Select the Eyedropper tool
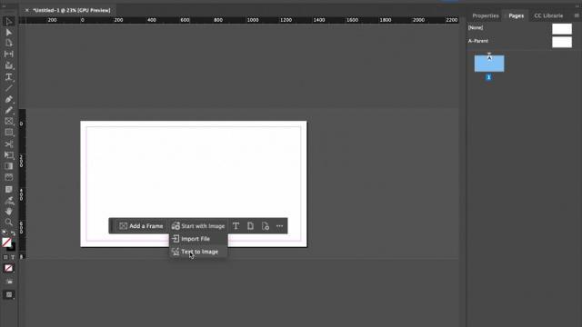This screenshot has width=582, height=327. pyautogui.click(x=8, y=201)
